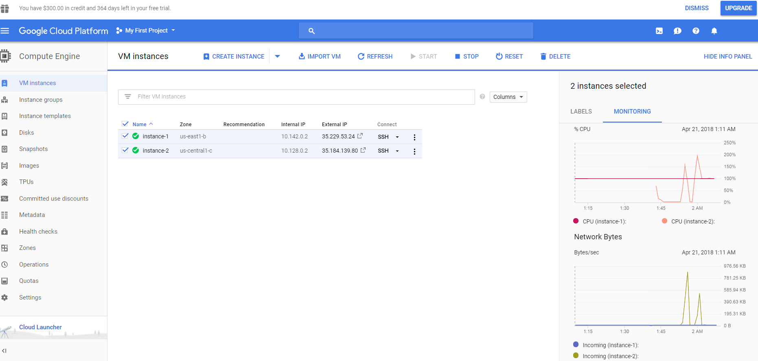Click the TPUs sidebar icon

coord(4,182)
